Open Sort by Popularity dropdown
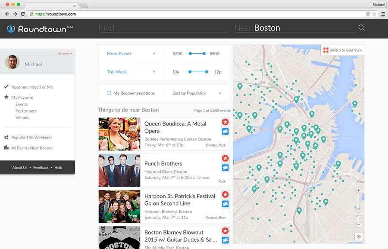The height and width of the screenshot is (249, 388). click(x=197, y=93)
